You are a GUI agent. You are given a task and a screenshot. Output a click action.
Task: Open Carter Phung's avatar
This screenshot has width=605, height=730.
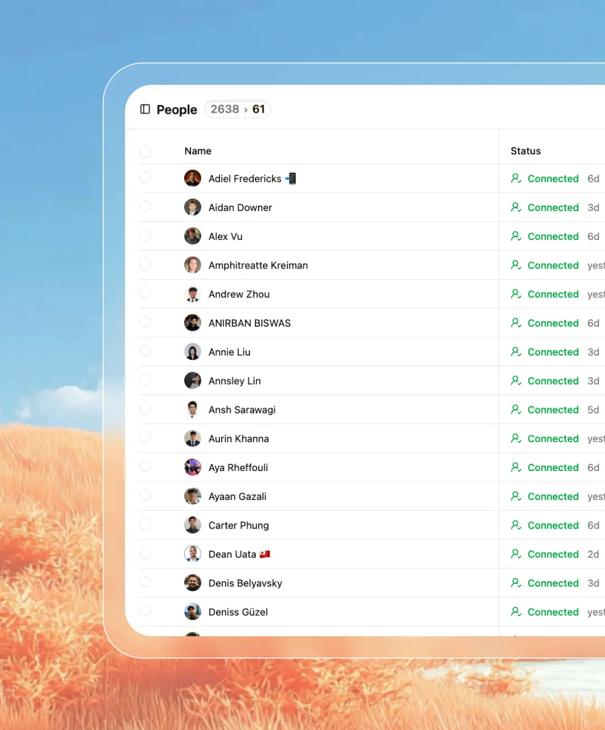pos(193,525)
